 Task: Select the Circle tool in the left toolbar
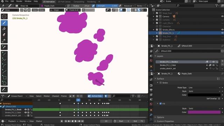pyautogui.click(x=4, y=83)
